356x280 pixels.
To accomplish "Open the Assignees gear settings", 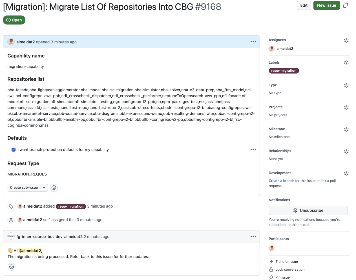I will pos(346,40).
